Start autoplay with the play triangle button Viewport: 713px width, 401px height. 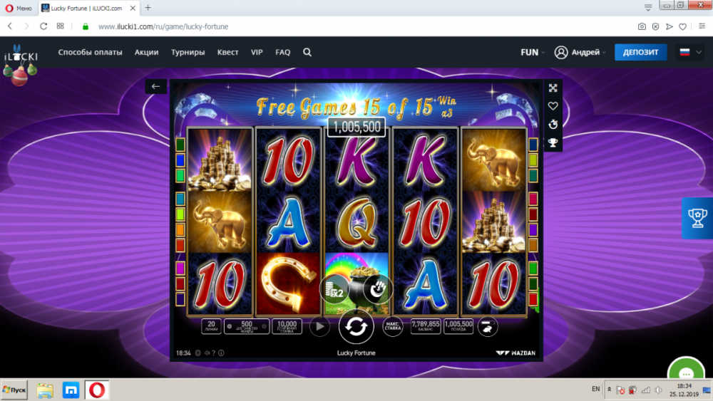point(319,326)
